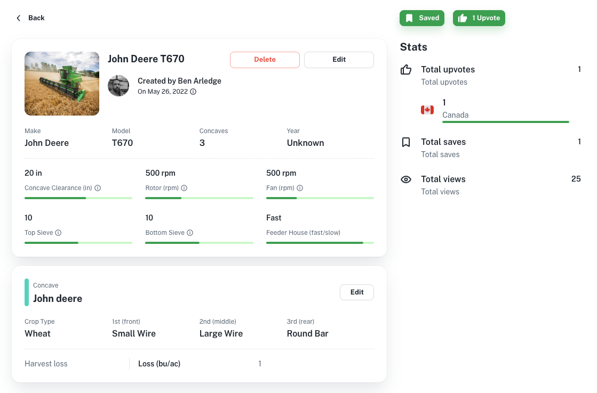This screenshot has width=597, height=393.
Task: Click info icon beside Bottom Sieve
Action: pos(190,233)
